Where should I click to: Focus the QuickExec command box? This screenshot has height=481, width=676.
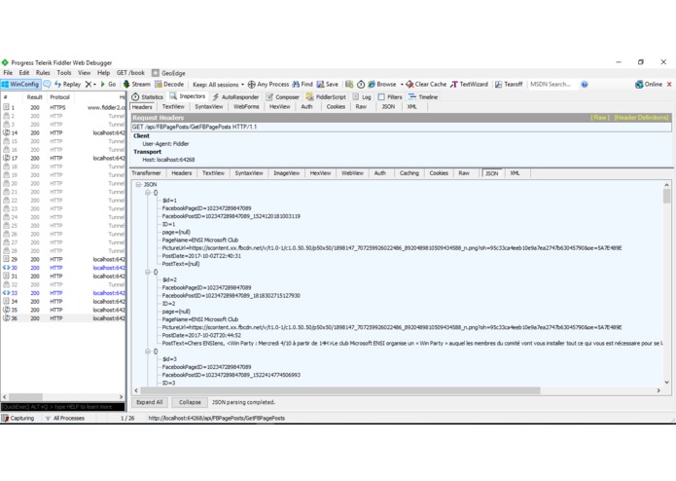(x=63, y=407)
